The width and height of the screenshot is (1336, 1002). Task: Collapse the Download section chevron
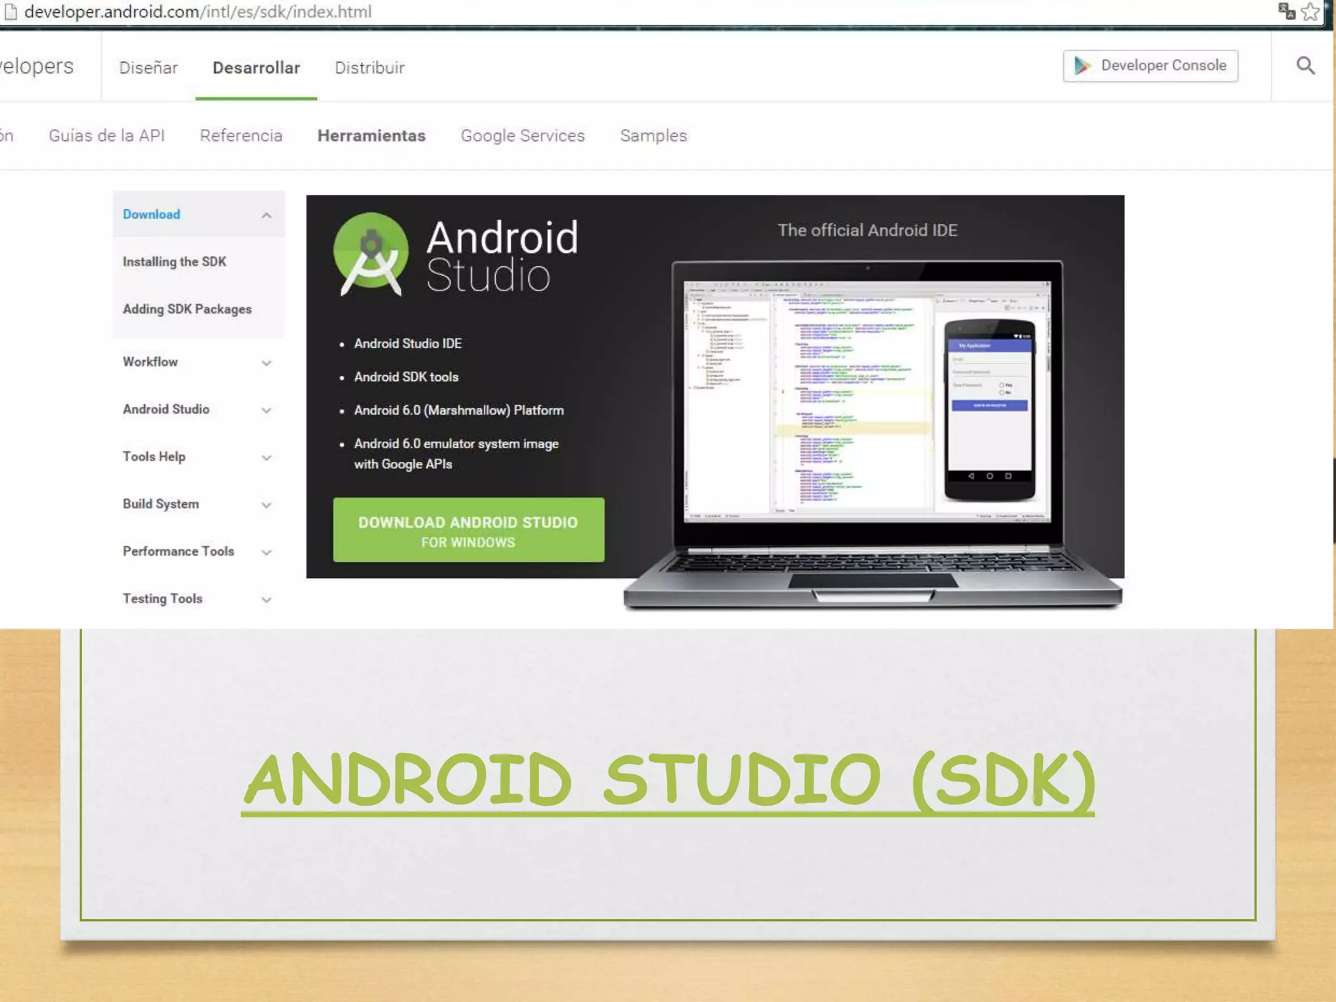point(266,215)
